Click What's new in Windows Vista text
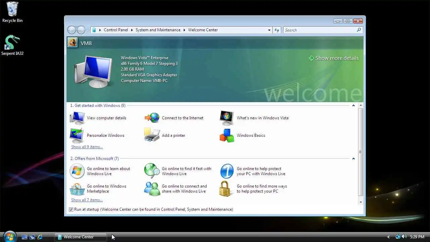The width and height of the screenshot is (430, 242). (262, 118)
